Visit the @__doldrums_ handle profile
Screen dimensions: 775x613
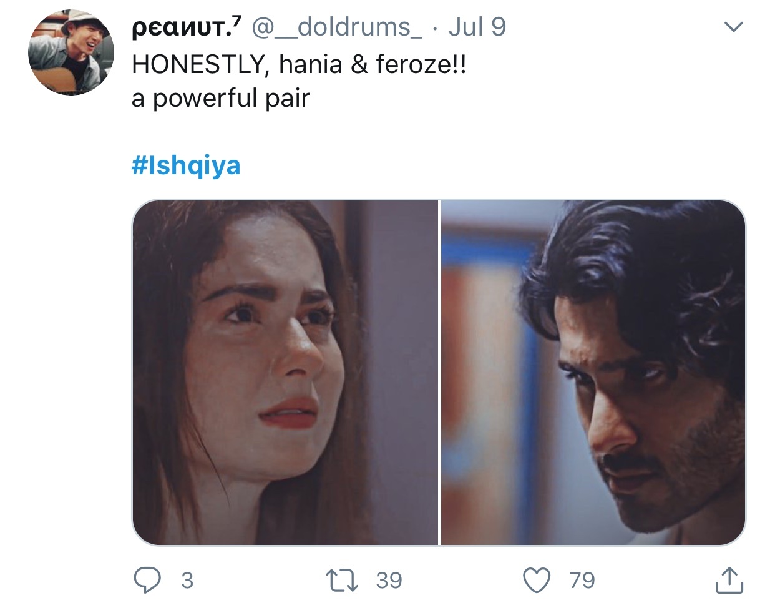[337, 27]
